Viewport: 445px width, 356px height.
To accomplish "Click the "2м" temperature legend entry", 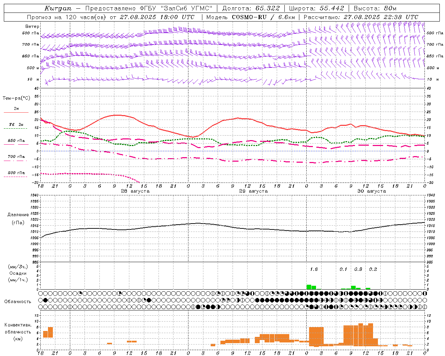I will (16, 108).
